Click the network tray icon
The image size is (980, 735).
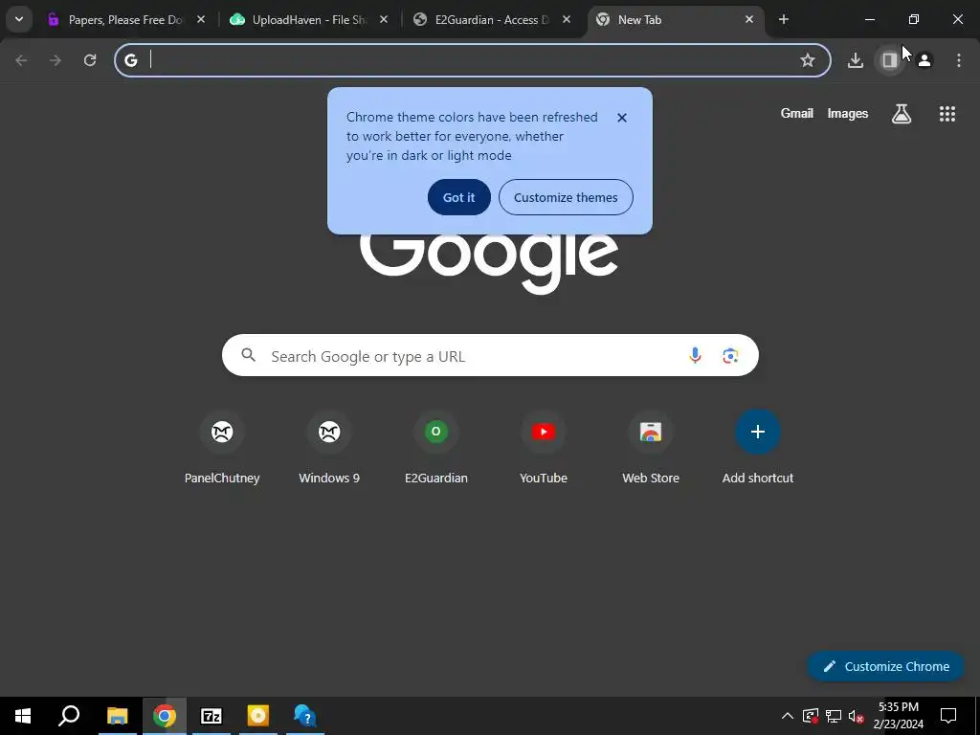pos(834,716)
